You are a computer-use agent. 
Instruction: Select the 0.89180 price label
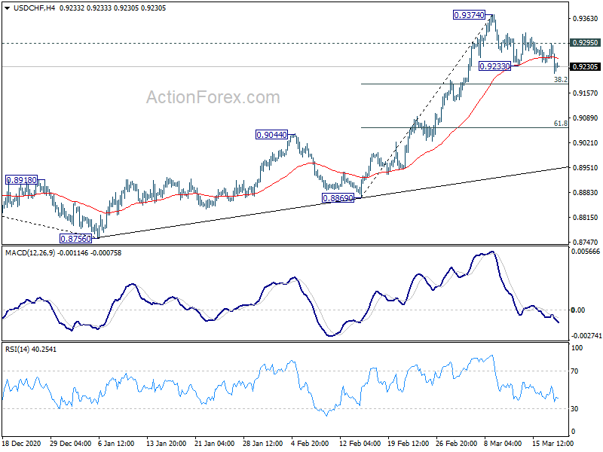[22, 180]
